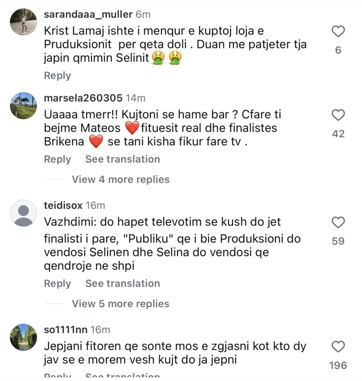This screenshot has width=362, height=381.
Task: View the 196 likes count on so1111nn's comment
Action: click(338, 366)
